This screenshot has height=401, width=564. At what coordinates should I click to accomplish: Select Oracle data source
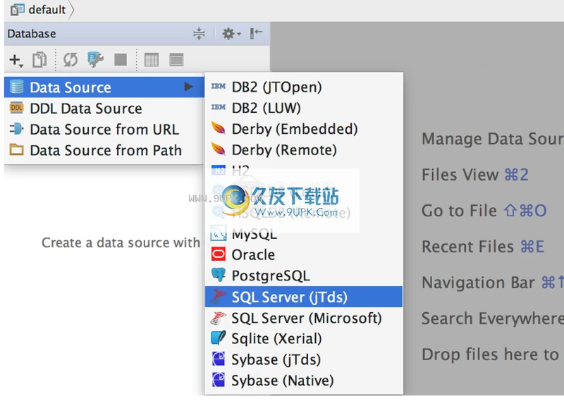tap(304, 254)
